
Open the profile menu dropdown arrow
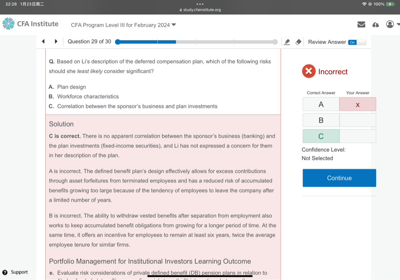(x=398, y=24)
